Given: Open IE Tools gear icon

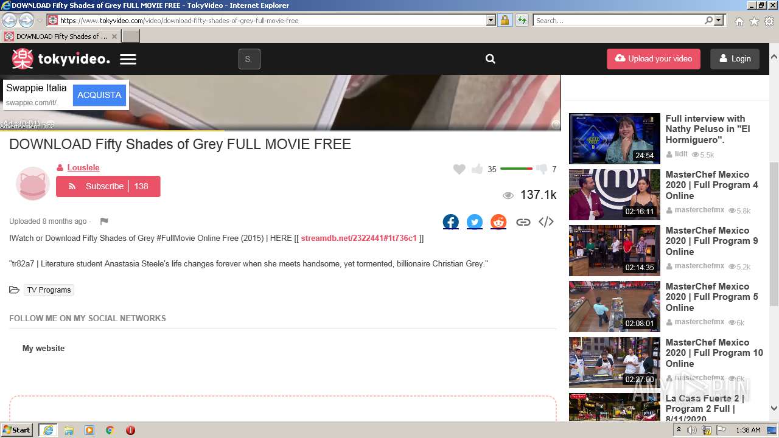Looking at the screenshot, I should (x=769, y=21).
